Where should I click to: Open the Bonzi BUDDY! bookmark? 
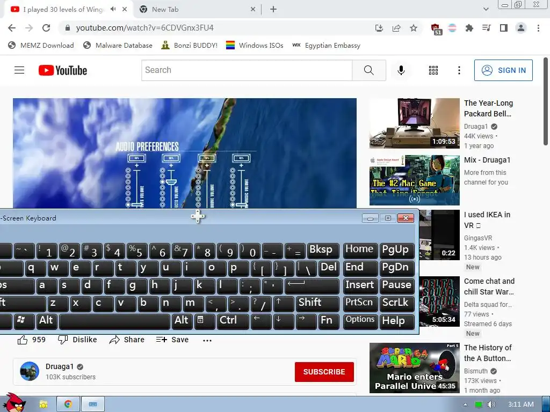coord(189,46)
